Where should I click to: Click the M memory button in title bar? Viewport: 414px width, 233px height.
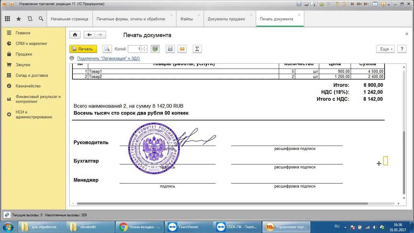point(352,4)
